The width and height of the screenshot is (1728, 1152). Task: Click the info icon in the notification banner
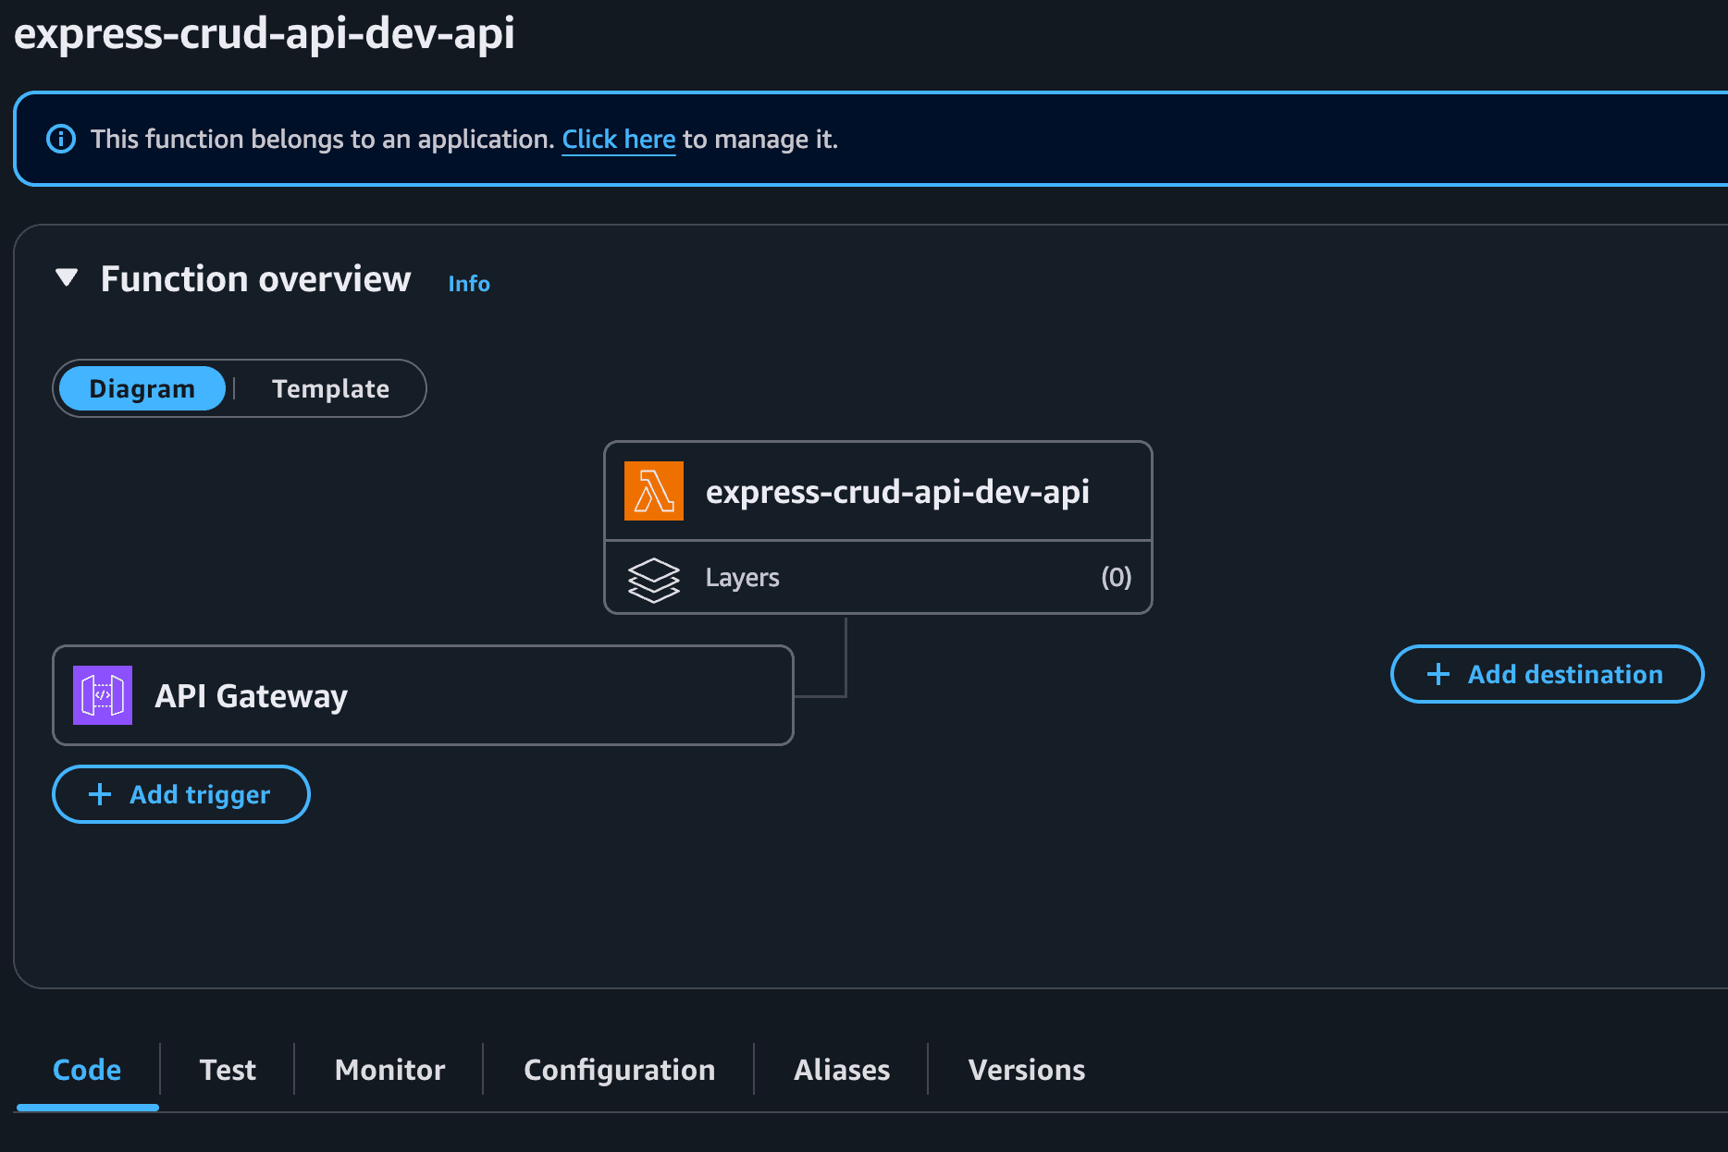click(x=60, y=139)
